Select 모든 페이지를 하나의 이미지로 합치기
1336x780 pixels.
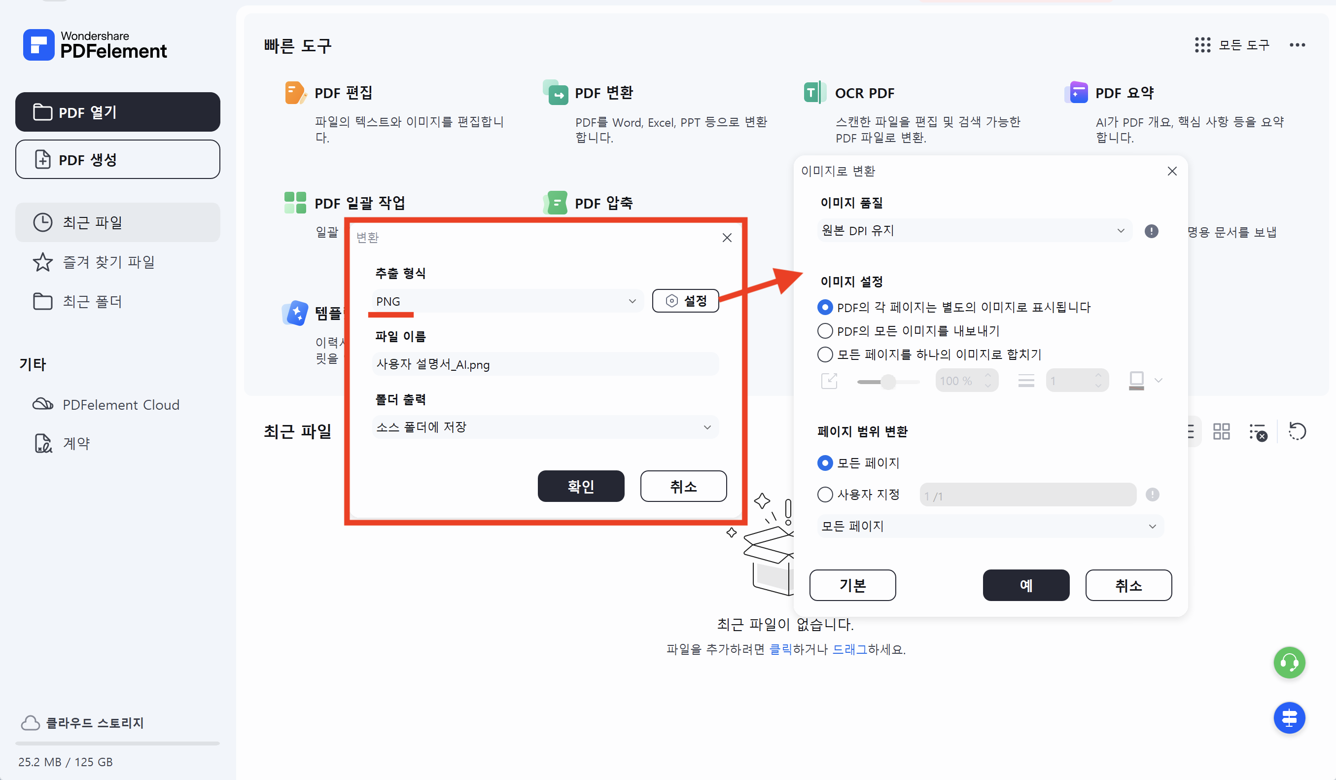click(x=825, y=354)
